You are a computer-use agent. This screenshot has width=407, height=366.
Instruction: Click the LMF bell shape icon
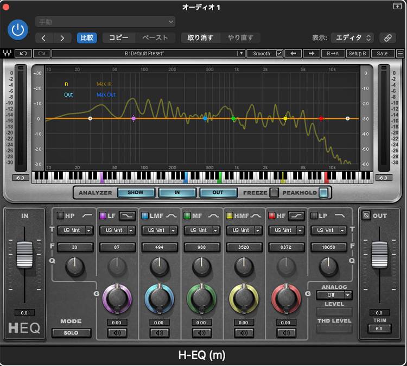click(x=171, y=216)
